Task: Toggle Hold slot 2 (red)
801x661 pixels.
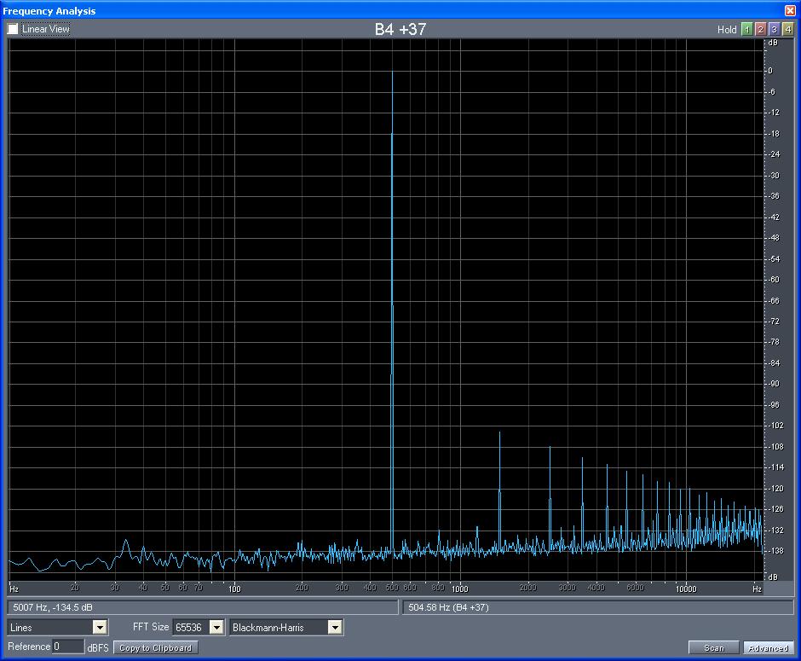Action: tap(761, 30)
